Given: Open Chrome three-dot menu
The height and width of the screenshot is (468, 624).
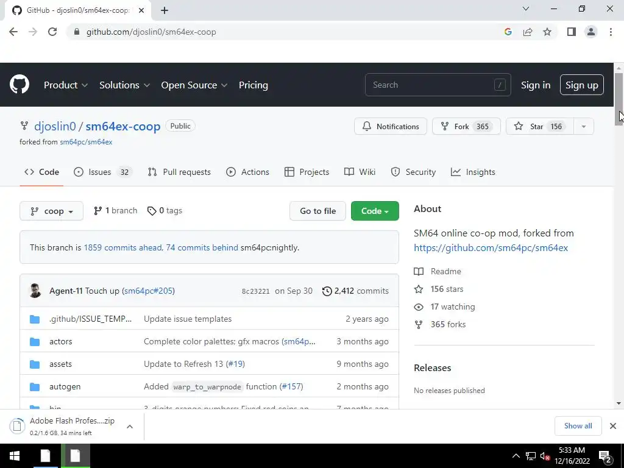Looking at the screenshot, I should 611,32.
